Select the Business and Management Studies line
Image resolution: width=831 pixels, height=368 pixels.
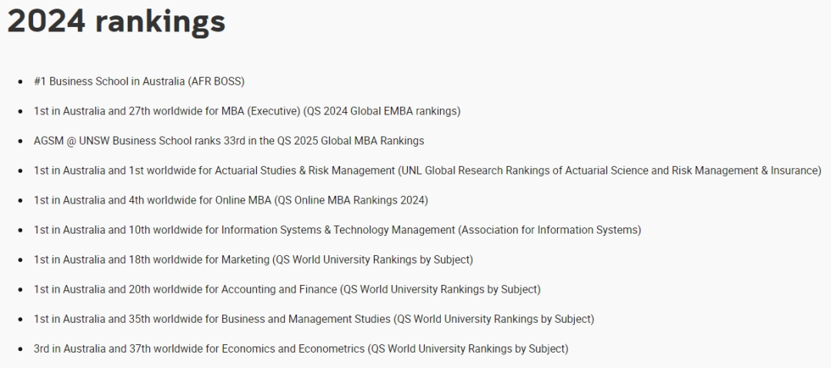coord(314,319)
